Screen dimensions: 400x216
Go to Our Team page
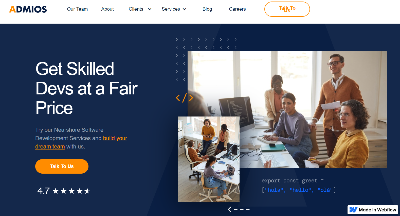coord(77,9)
